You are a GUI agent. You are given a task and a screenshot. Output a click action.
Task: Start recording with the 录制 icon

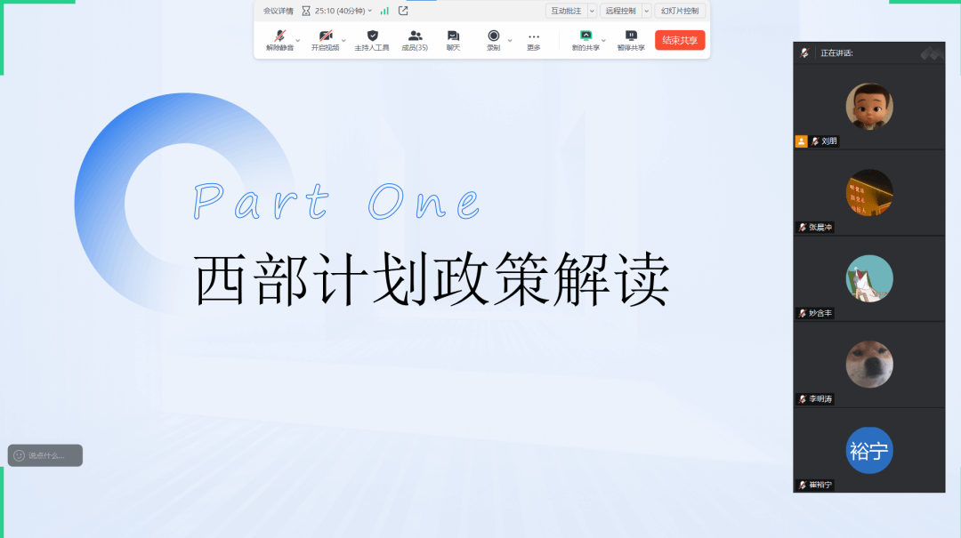point(493,36)
